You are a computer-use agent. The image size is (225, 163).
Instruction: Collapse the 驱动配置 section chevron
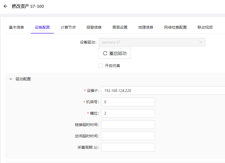[x=11, y=79]
